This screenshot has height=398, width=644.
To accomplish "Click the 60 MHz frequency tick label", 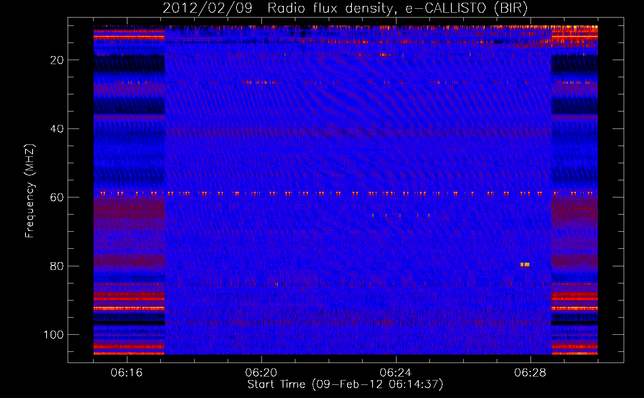I will (57, 198).
